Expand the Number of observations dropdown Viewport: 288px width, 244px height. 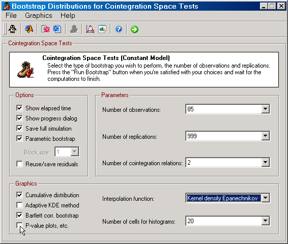coord(265,109)
